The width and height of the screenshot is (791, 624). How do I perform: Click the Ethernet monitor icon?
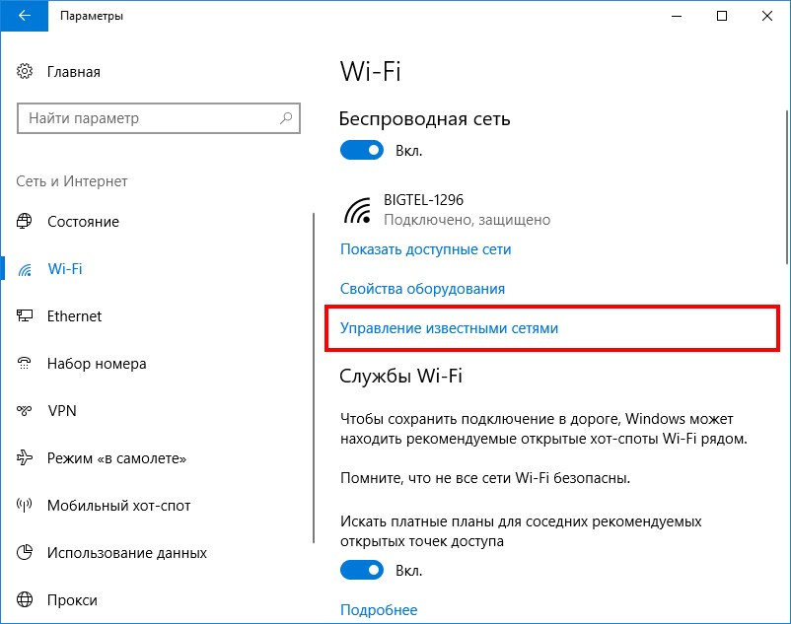[25, 315]
